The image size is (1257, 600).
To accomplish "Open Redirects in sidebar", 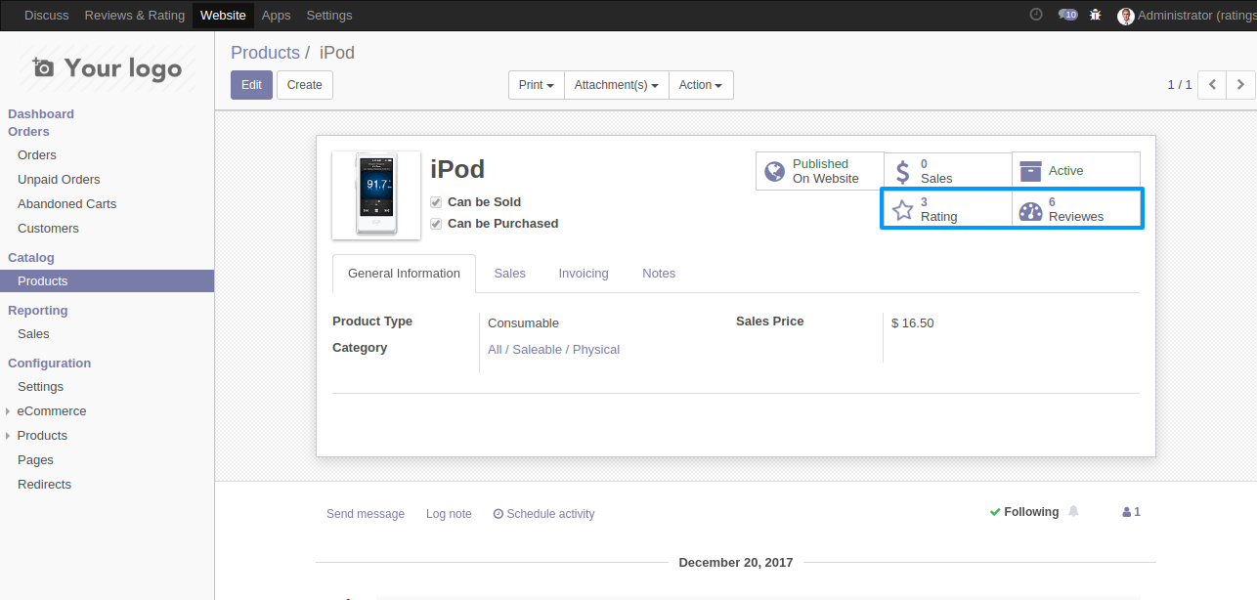I will pyautogui.click(x=44, y=485).
